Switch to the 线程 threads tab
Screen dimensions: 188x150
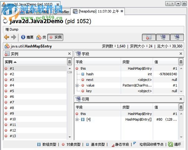click(43, 12)
